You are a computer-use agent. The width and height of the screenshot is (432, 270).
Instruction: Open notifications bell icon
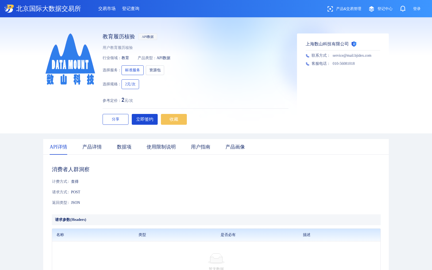pyautogui.click(x=403, y=9)
